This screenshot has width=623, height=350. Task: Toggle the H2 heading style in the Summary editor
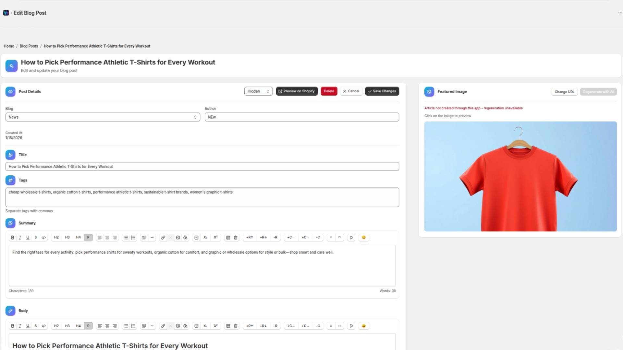click(x=56, y=237)
